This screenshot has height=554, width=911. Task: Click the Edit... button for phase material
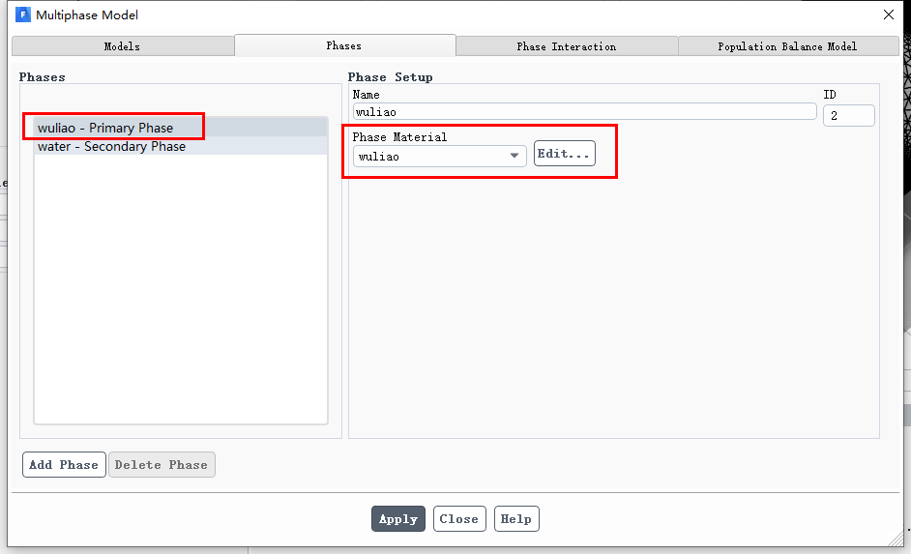click(564, 154)
